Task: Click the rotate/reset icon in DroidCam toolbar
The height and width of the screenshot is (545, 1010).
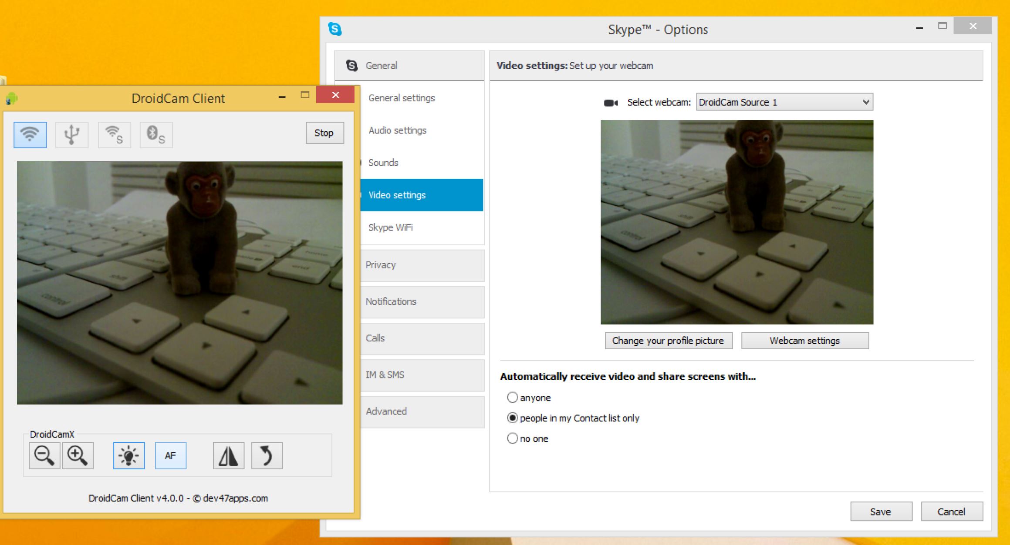Action: [x=267, y=456]
